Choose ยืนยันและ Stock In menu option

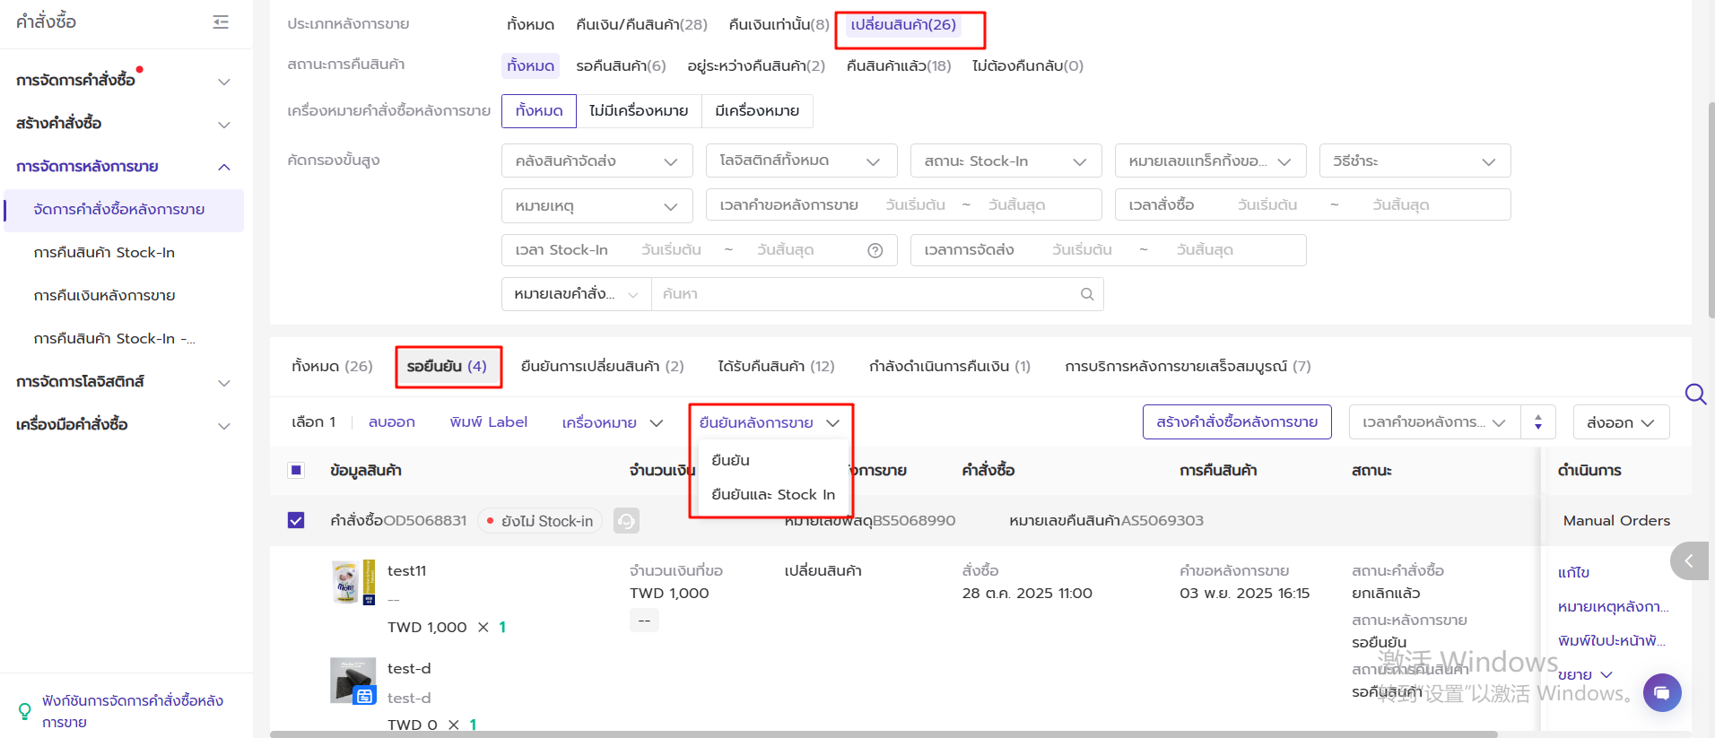(772, 495)
